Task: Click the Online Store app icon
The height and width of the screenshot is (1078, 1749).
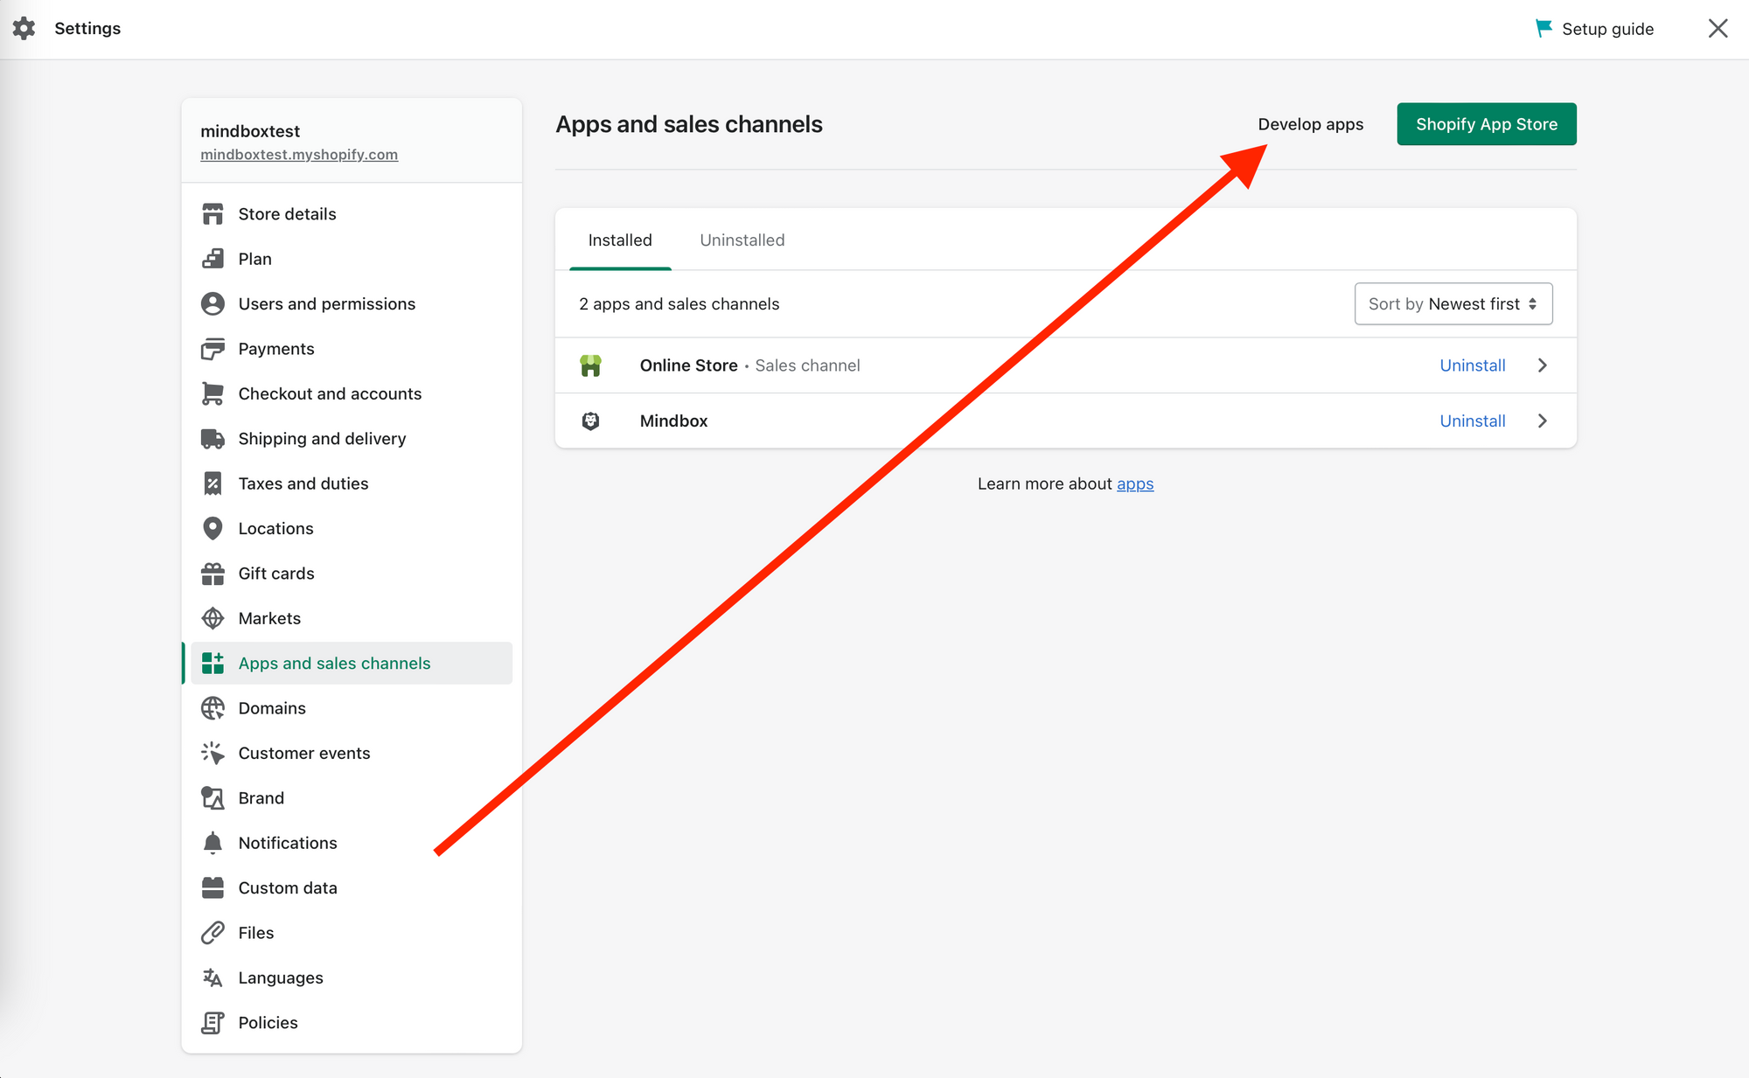Action: pos(591,365)
